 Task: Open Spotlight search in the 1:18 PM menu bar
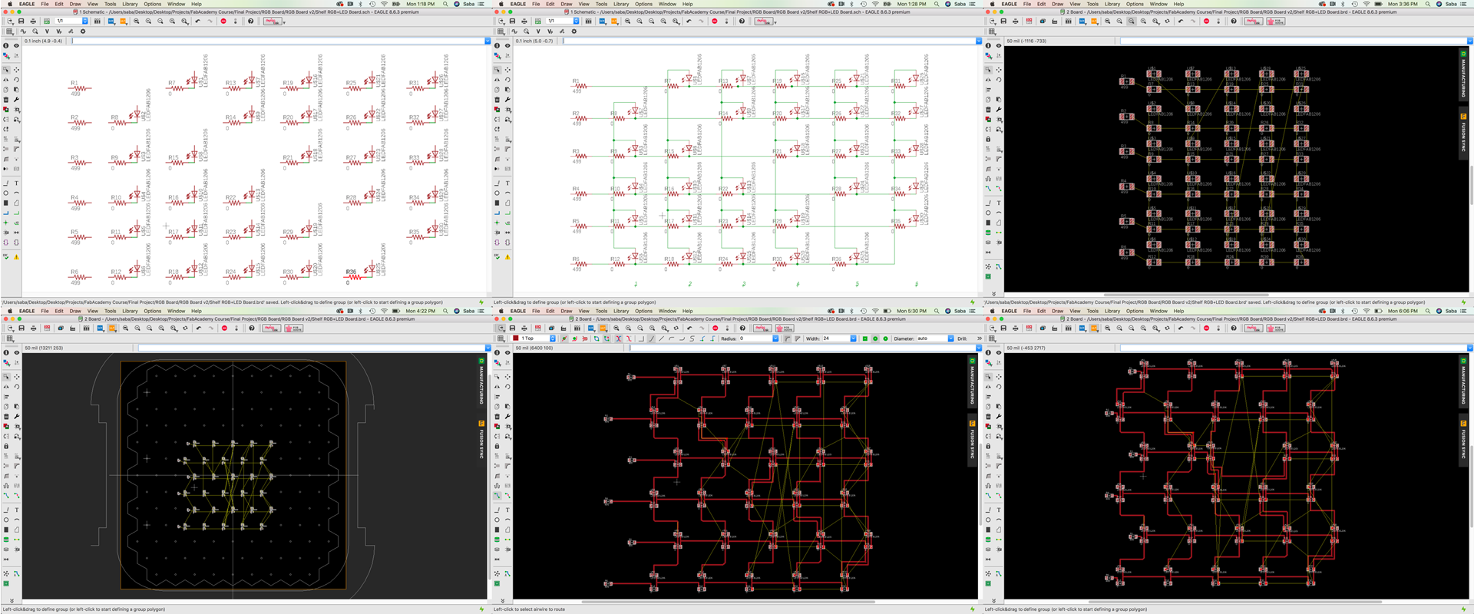[445, 4]
